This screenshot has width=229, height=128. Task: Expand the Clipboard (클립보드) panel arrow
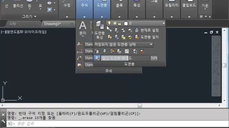[189, 17]
